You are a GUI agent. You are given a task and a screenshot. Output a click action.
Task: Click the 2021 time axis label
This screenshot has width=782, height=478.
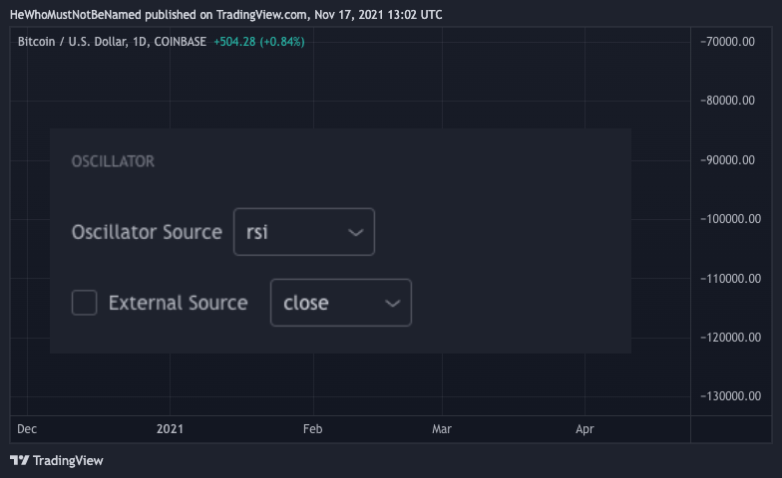click(170, 428)
